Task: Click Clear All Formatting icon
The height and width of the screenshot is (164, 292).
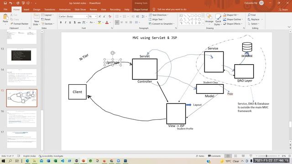Action: [110, 16]
